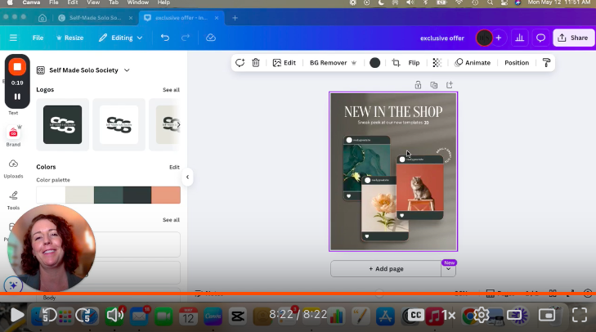
Task: Pick the white palette color
Action: coord(51,195)
